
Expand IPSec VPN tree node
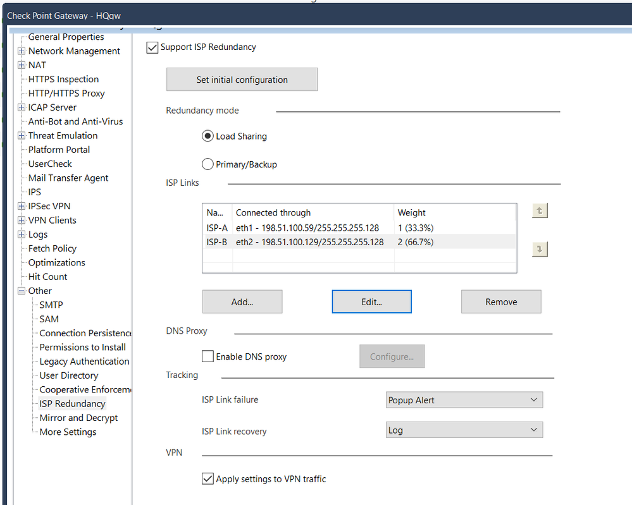point(22,206)
